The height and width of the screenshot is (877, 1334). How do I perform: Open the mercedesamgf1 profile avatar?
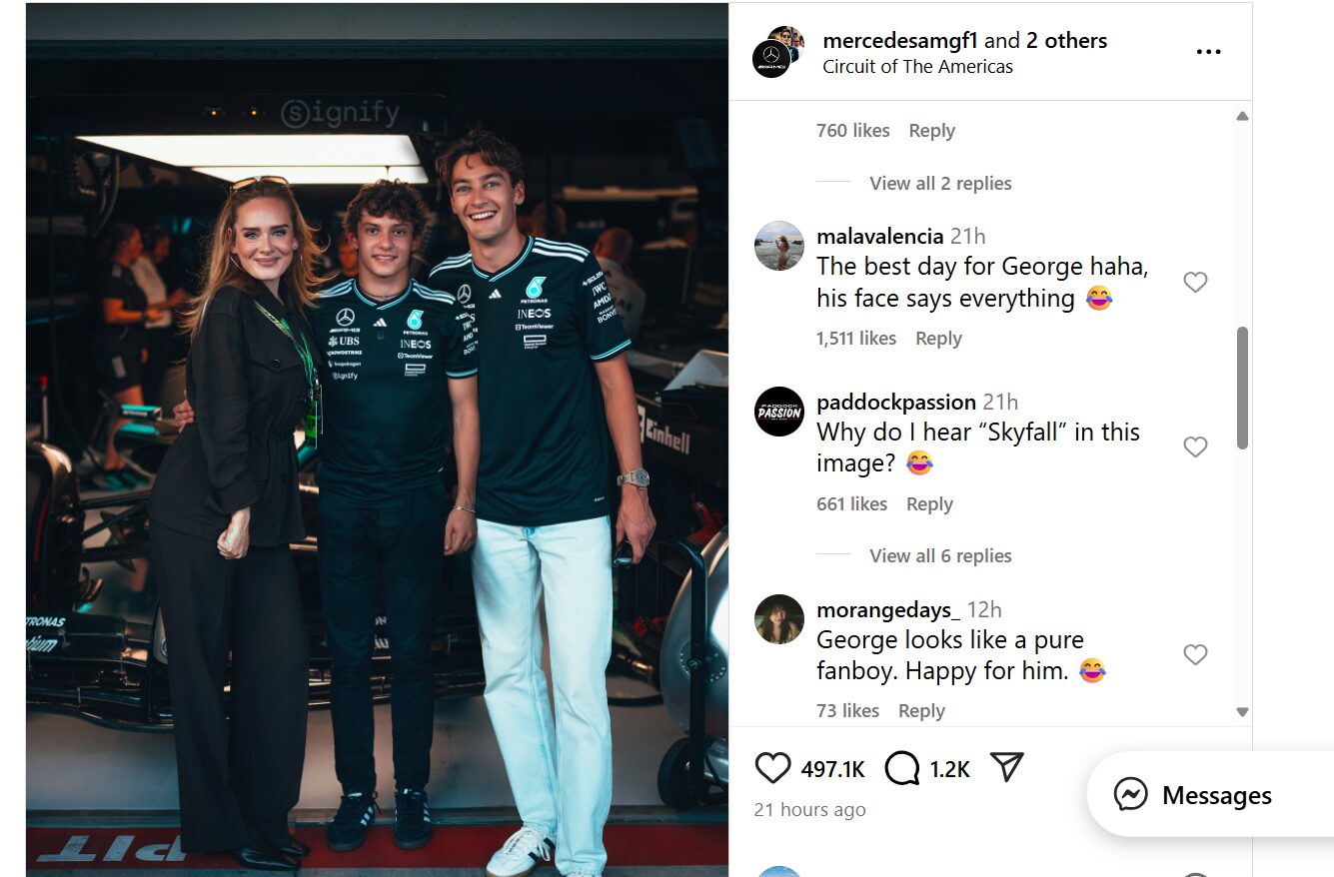tap(772, 58)
